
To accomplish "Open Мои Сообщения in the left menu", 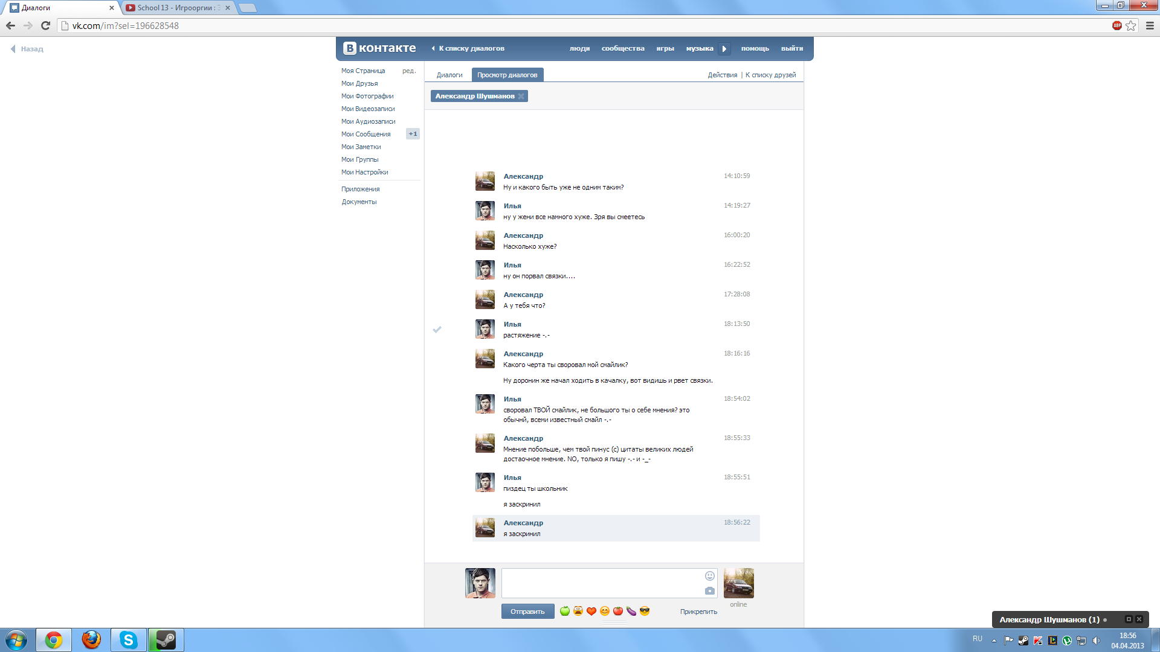I will coord(366,134).
